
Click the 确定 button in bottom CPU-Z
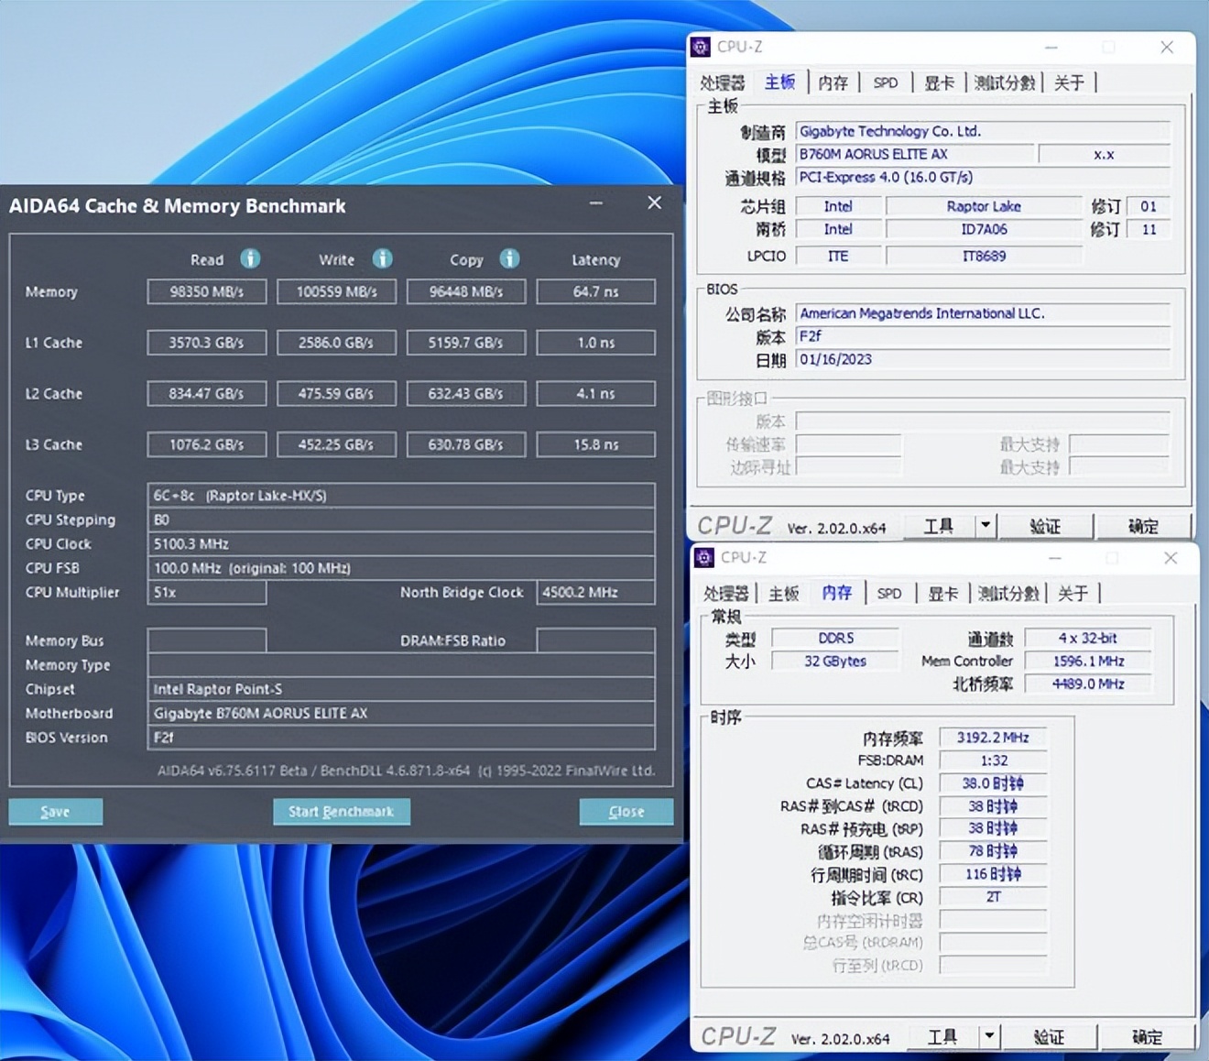1148,1036
